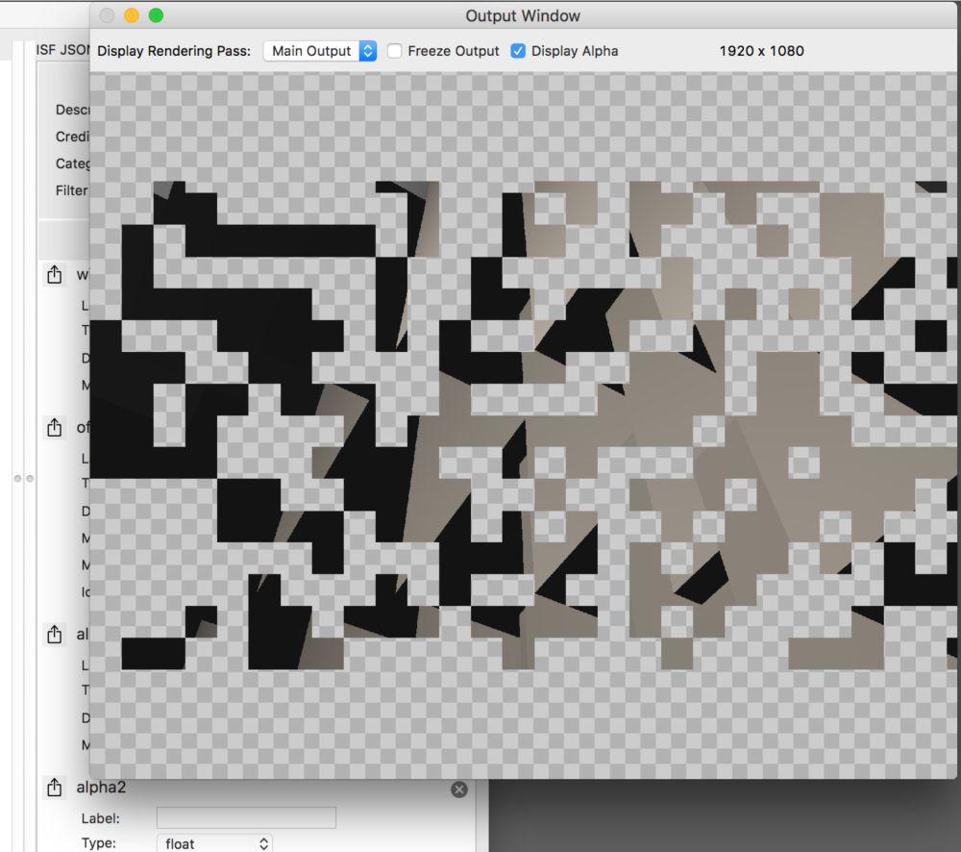This screenshot has width=961, height=852.
Task: Click the share icon in the 'al' input row
Action: point(55,635)
